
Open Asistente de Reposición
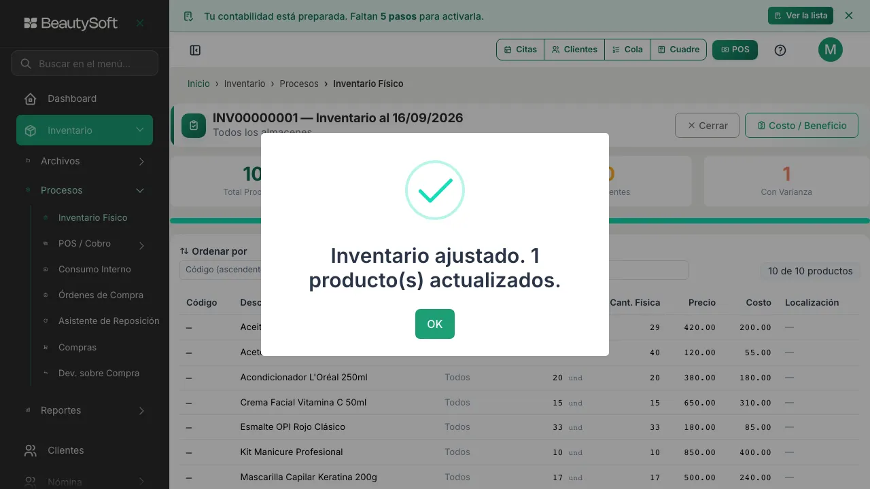click(x=109, y=321)
